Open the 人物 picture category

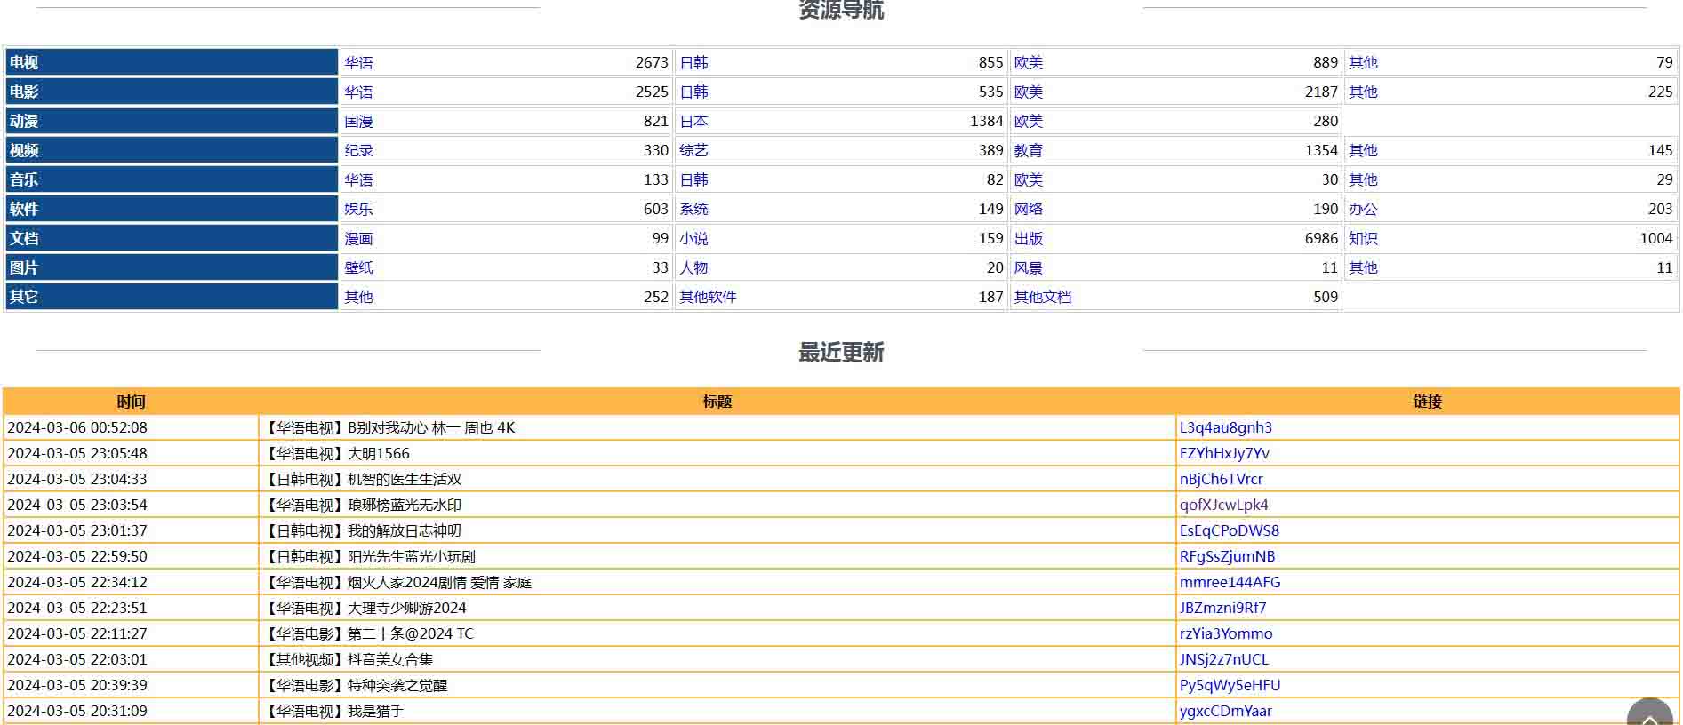pyautogui.click(x=693, y=267)
